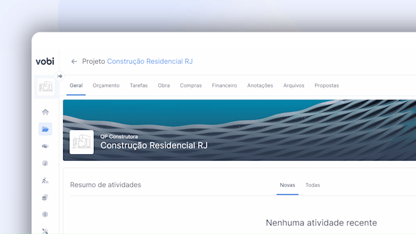Switch to the Orçamento tab

pos(106,85)
